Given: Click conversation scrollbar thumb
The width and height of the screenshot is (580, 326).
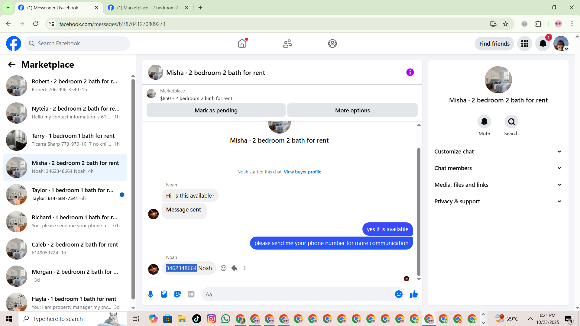Looking at the screenshot, I should pyautogui.click(x=419, y=211).
